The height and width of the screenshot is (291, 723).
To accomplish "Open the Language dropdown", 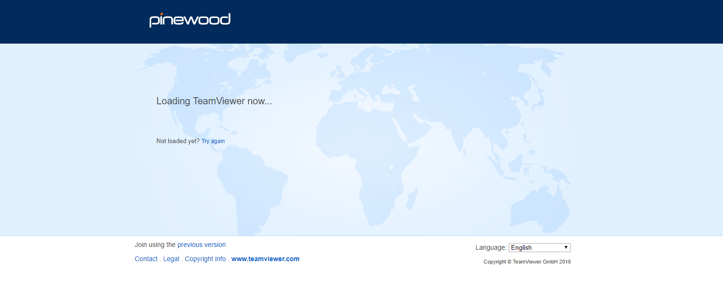I will tap(540, 247).
